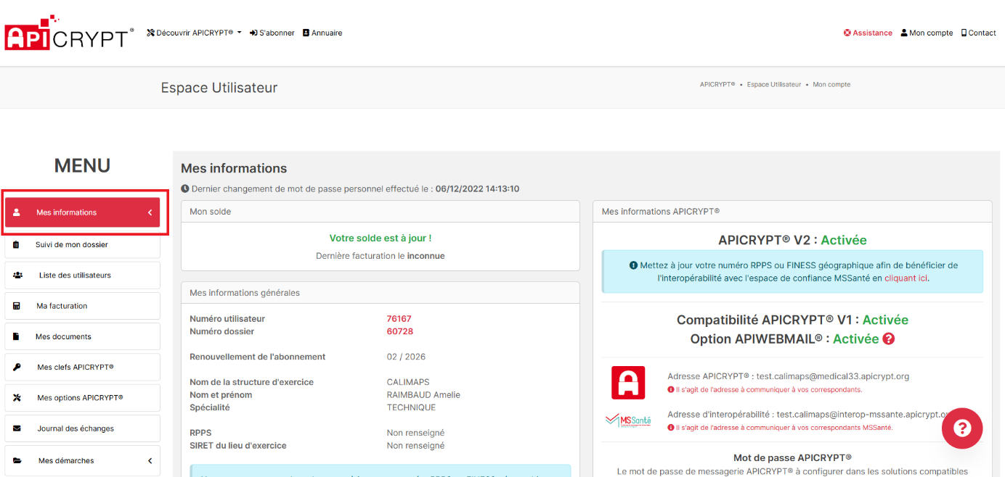Open the Assistance link in header
Viewport: 1005px width, 477px height.
[868, 33]
